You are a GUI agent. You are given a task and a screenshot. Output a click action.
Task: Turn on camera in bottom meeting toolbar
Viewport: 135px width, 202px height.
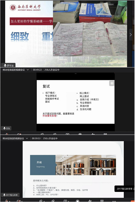pyautogui.click(x=18, y=201)
